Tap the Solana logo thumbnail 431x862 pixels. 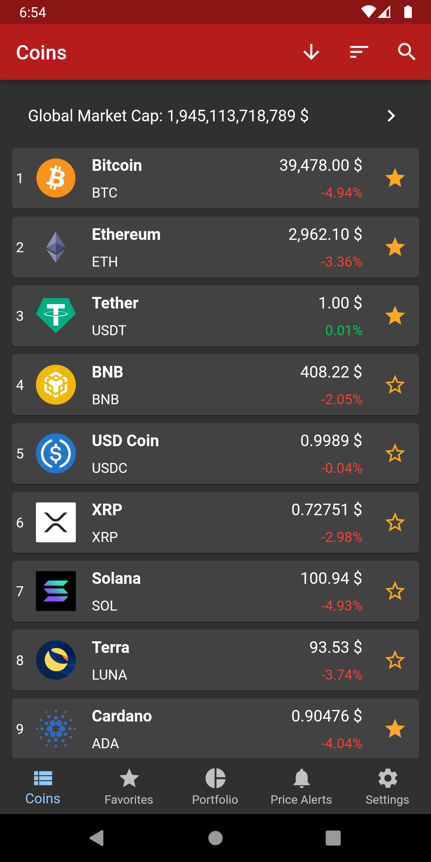tap(56, 591)
